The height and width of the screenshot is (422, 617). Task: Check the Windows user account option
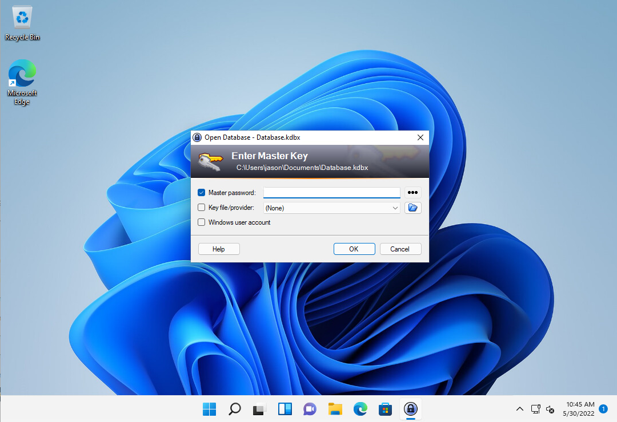[x=201, y=222]
